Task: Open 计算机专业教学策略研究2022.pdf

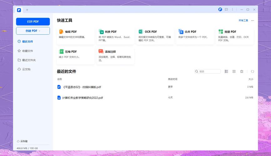Action: point(83,98)
